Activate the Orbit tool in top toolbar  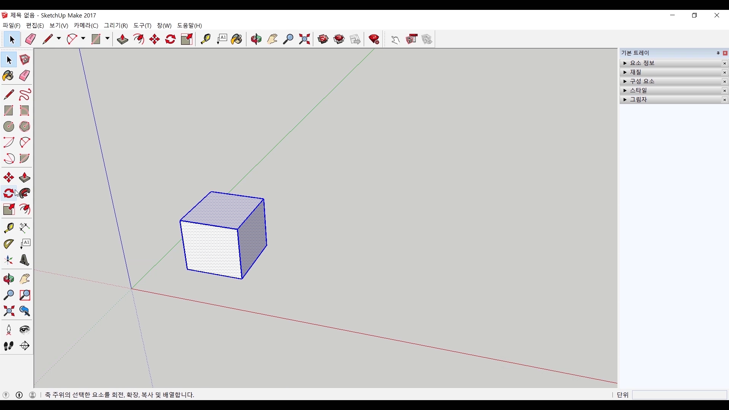(256, 39)
